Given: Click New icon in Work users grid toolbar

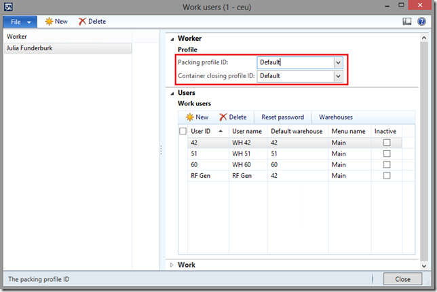Looking at the screenshot, I should click(190, 117).
